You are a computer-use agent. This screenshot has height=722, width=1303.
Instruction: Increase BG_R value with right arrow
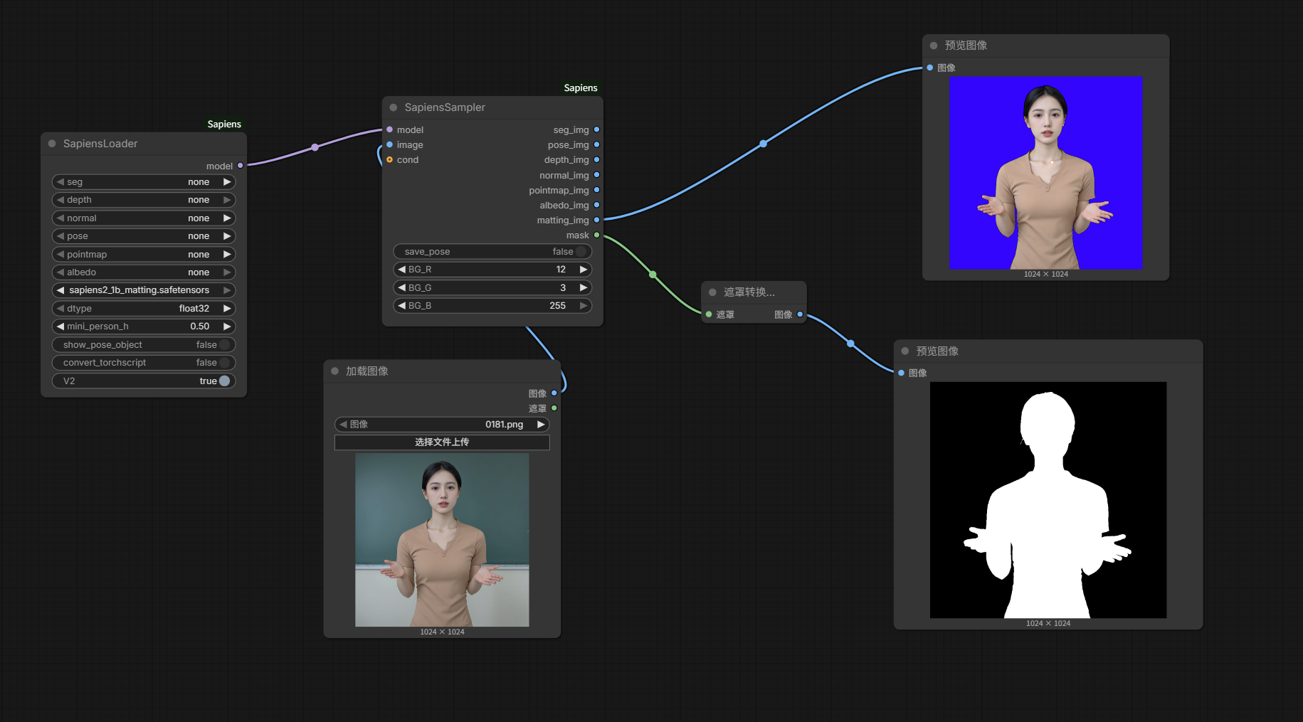click(584, 270)
